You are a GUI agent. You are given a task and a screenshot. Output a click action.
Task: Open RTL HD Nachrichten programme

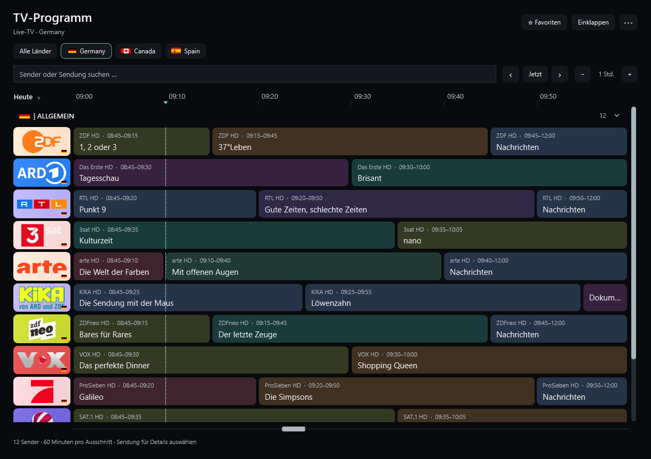pyautogui.click(x=582, y=204)
